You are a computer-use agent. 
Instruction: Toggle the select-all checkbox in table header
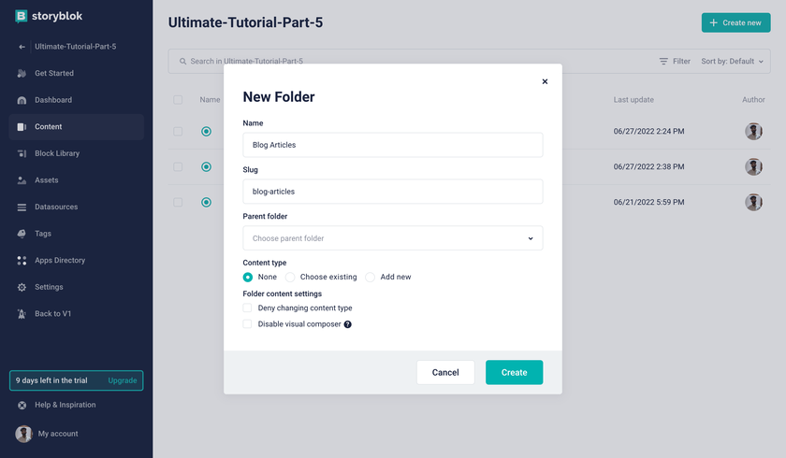tap(178, 100)
